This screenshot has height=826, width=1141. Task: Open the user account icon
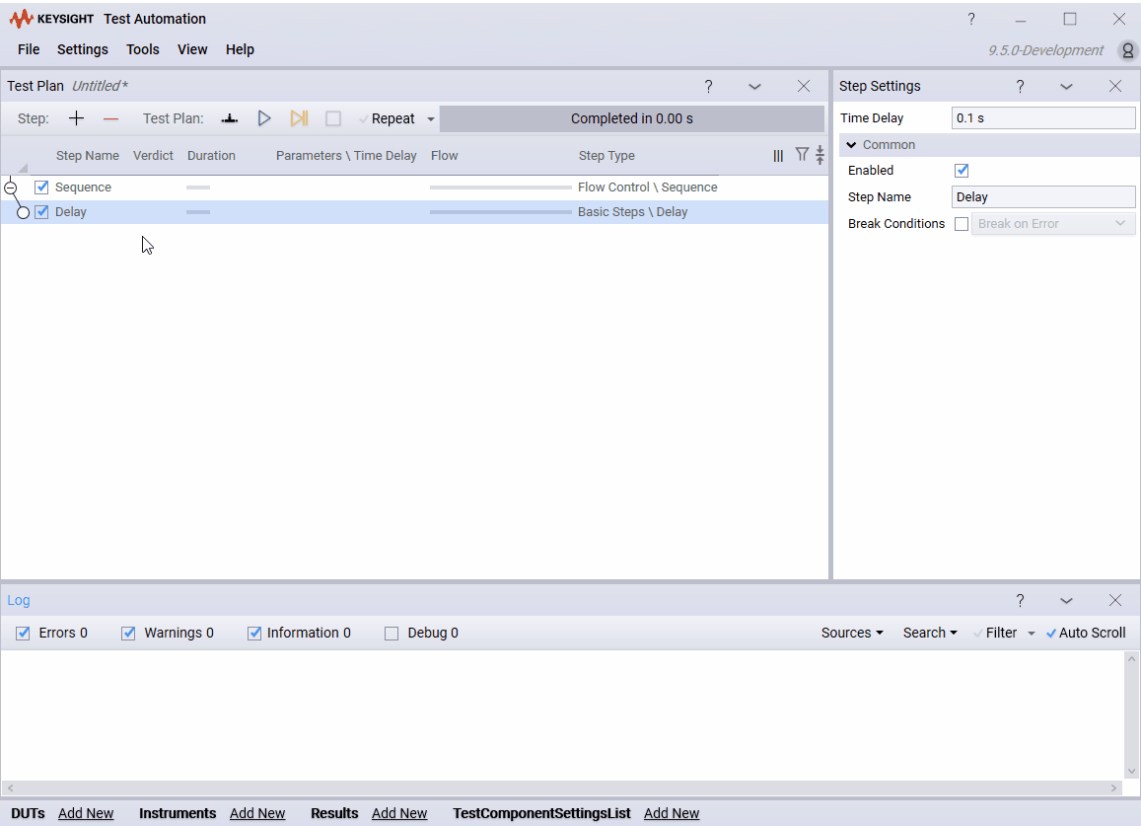click(x=1127, y=50)
